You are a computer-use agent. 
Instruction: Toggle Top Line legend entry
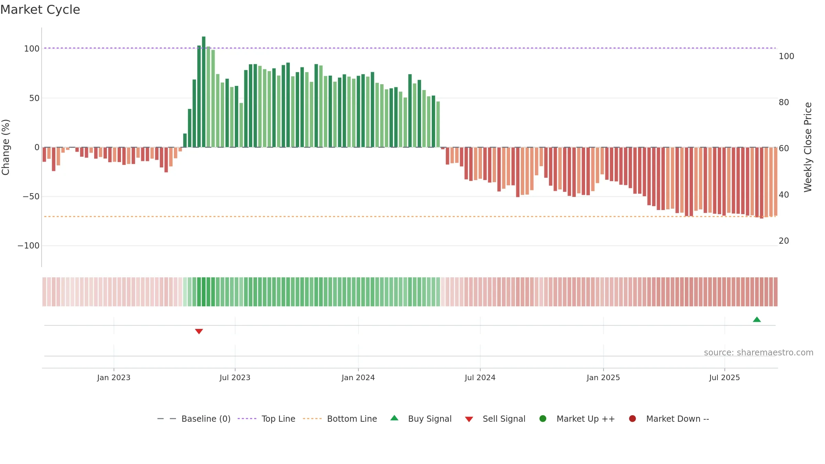[266, 419]
